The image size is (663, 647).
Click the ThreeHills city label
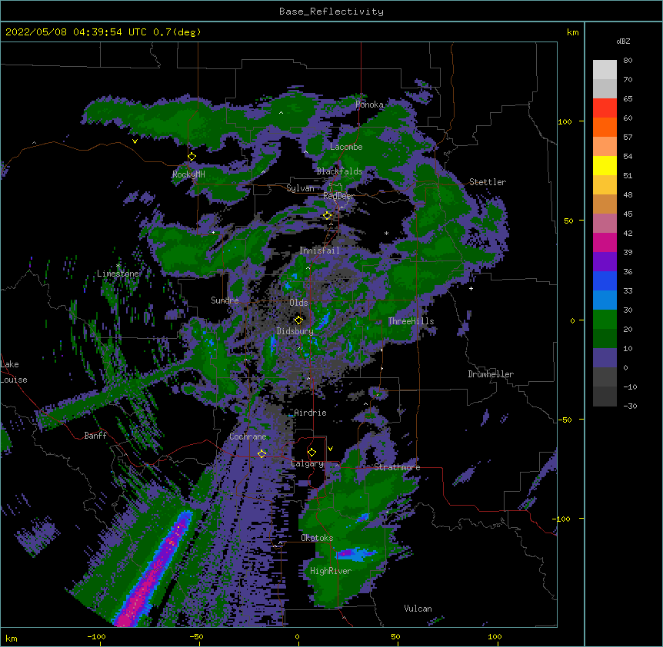(411, 321)
